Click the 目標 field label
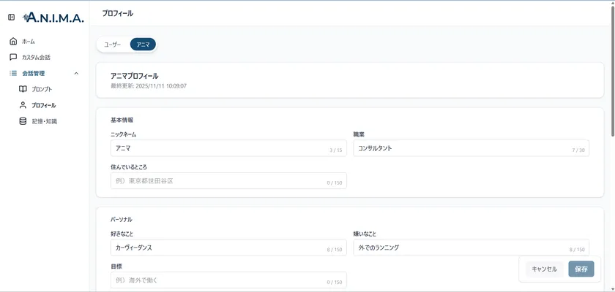 pos(116,266)
